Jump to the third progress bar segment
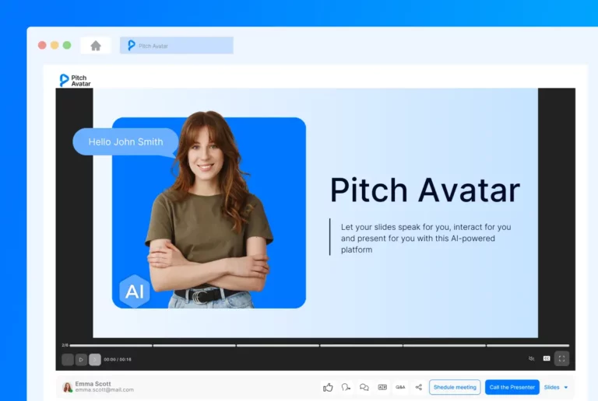Image resolution: width=598 pixels, height=401 pixels. coord(278,346)
